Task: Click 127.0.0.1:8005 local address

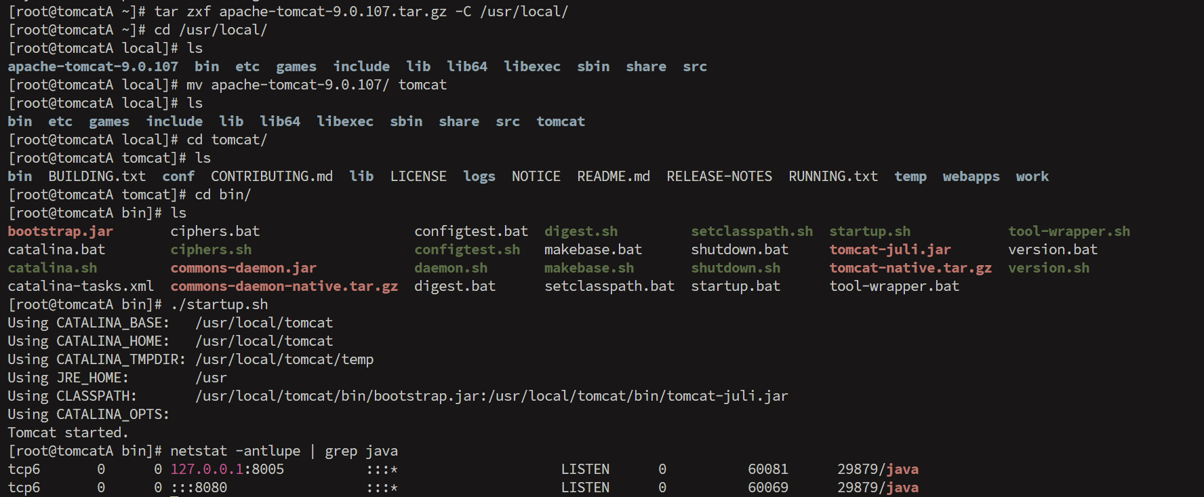Action: (227, 469)
